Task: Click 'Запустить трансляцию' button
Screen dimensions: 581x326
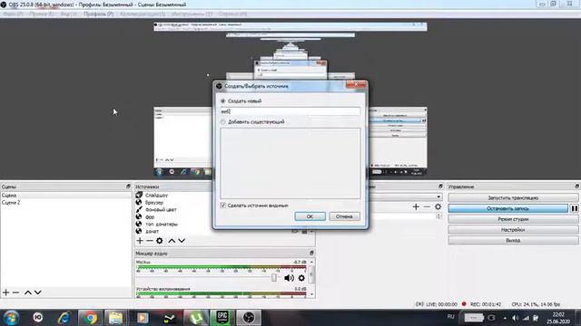Action: pyautogui.click(x=513, y=197)
